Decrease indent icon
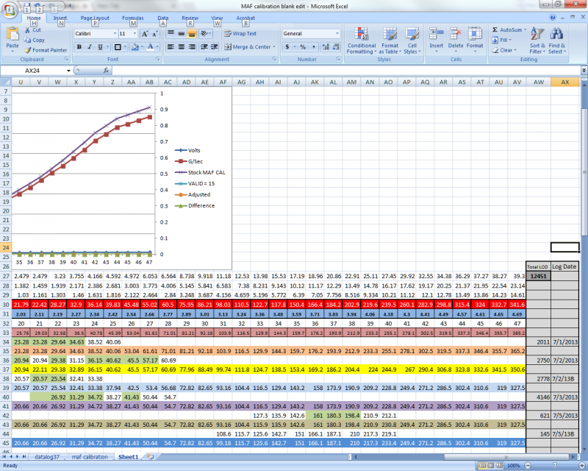The height and width of the screenshot is (471, 588). (204, 47)
